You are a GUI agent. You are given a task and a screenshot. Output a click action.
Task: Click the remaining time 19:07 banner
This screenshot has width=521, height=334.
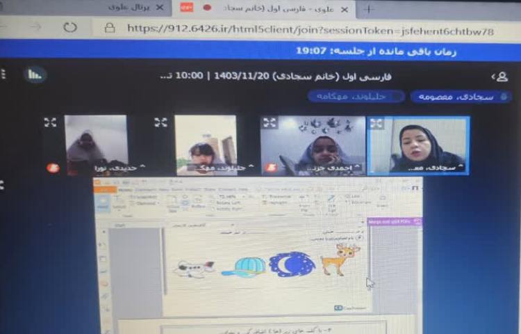pos(376,51)
